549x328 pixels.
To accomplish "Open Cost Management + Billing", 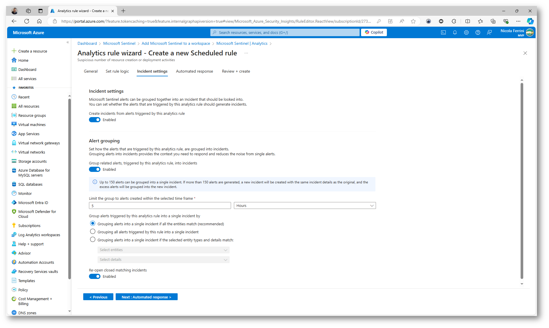I will [x=35, y=301].
